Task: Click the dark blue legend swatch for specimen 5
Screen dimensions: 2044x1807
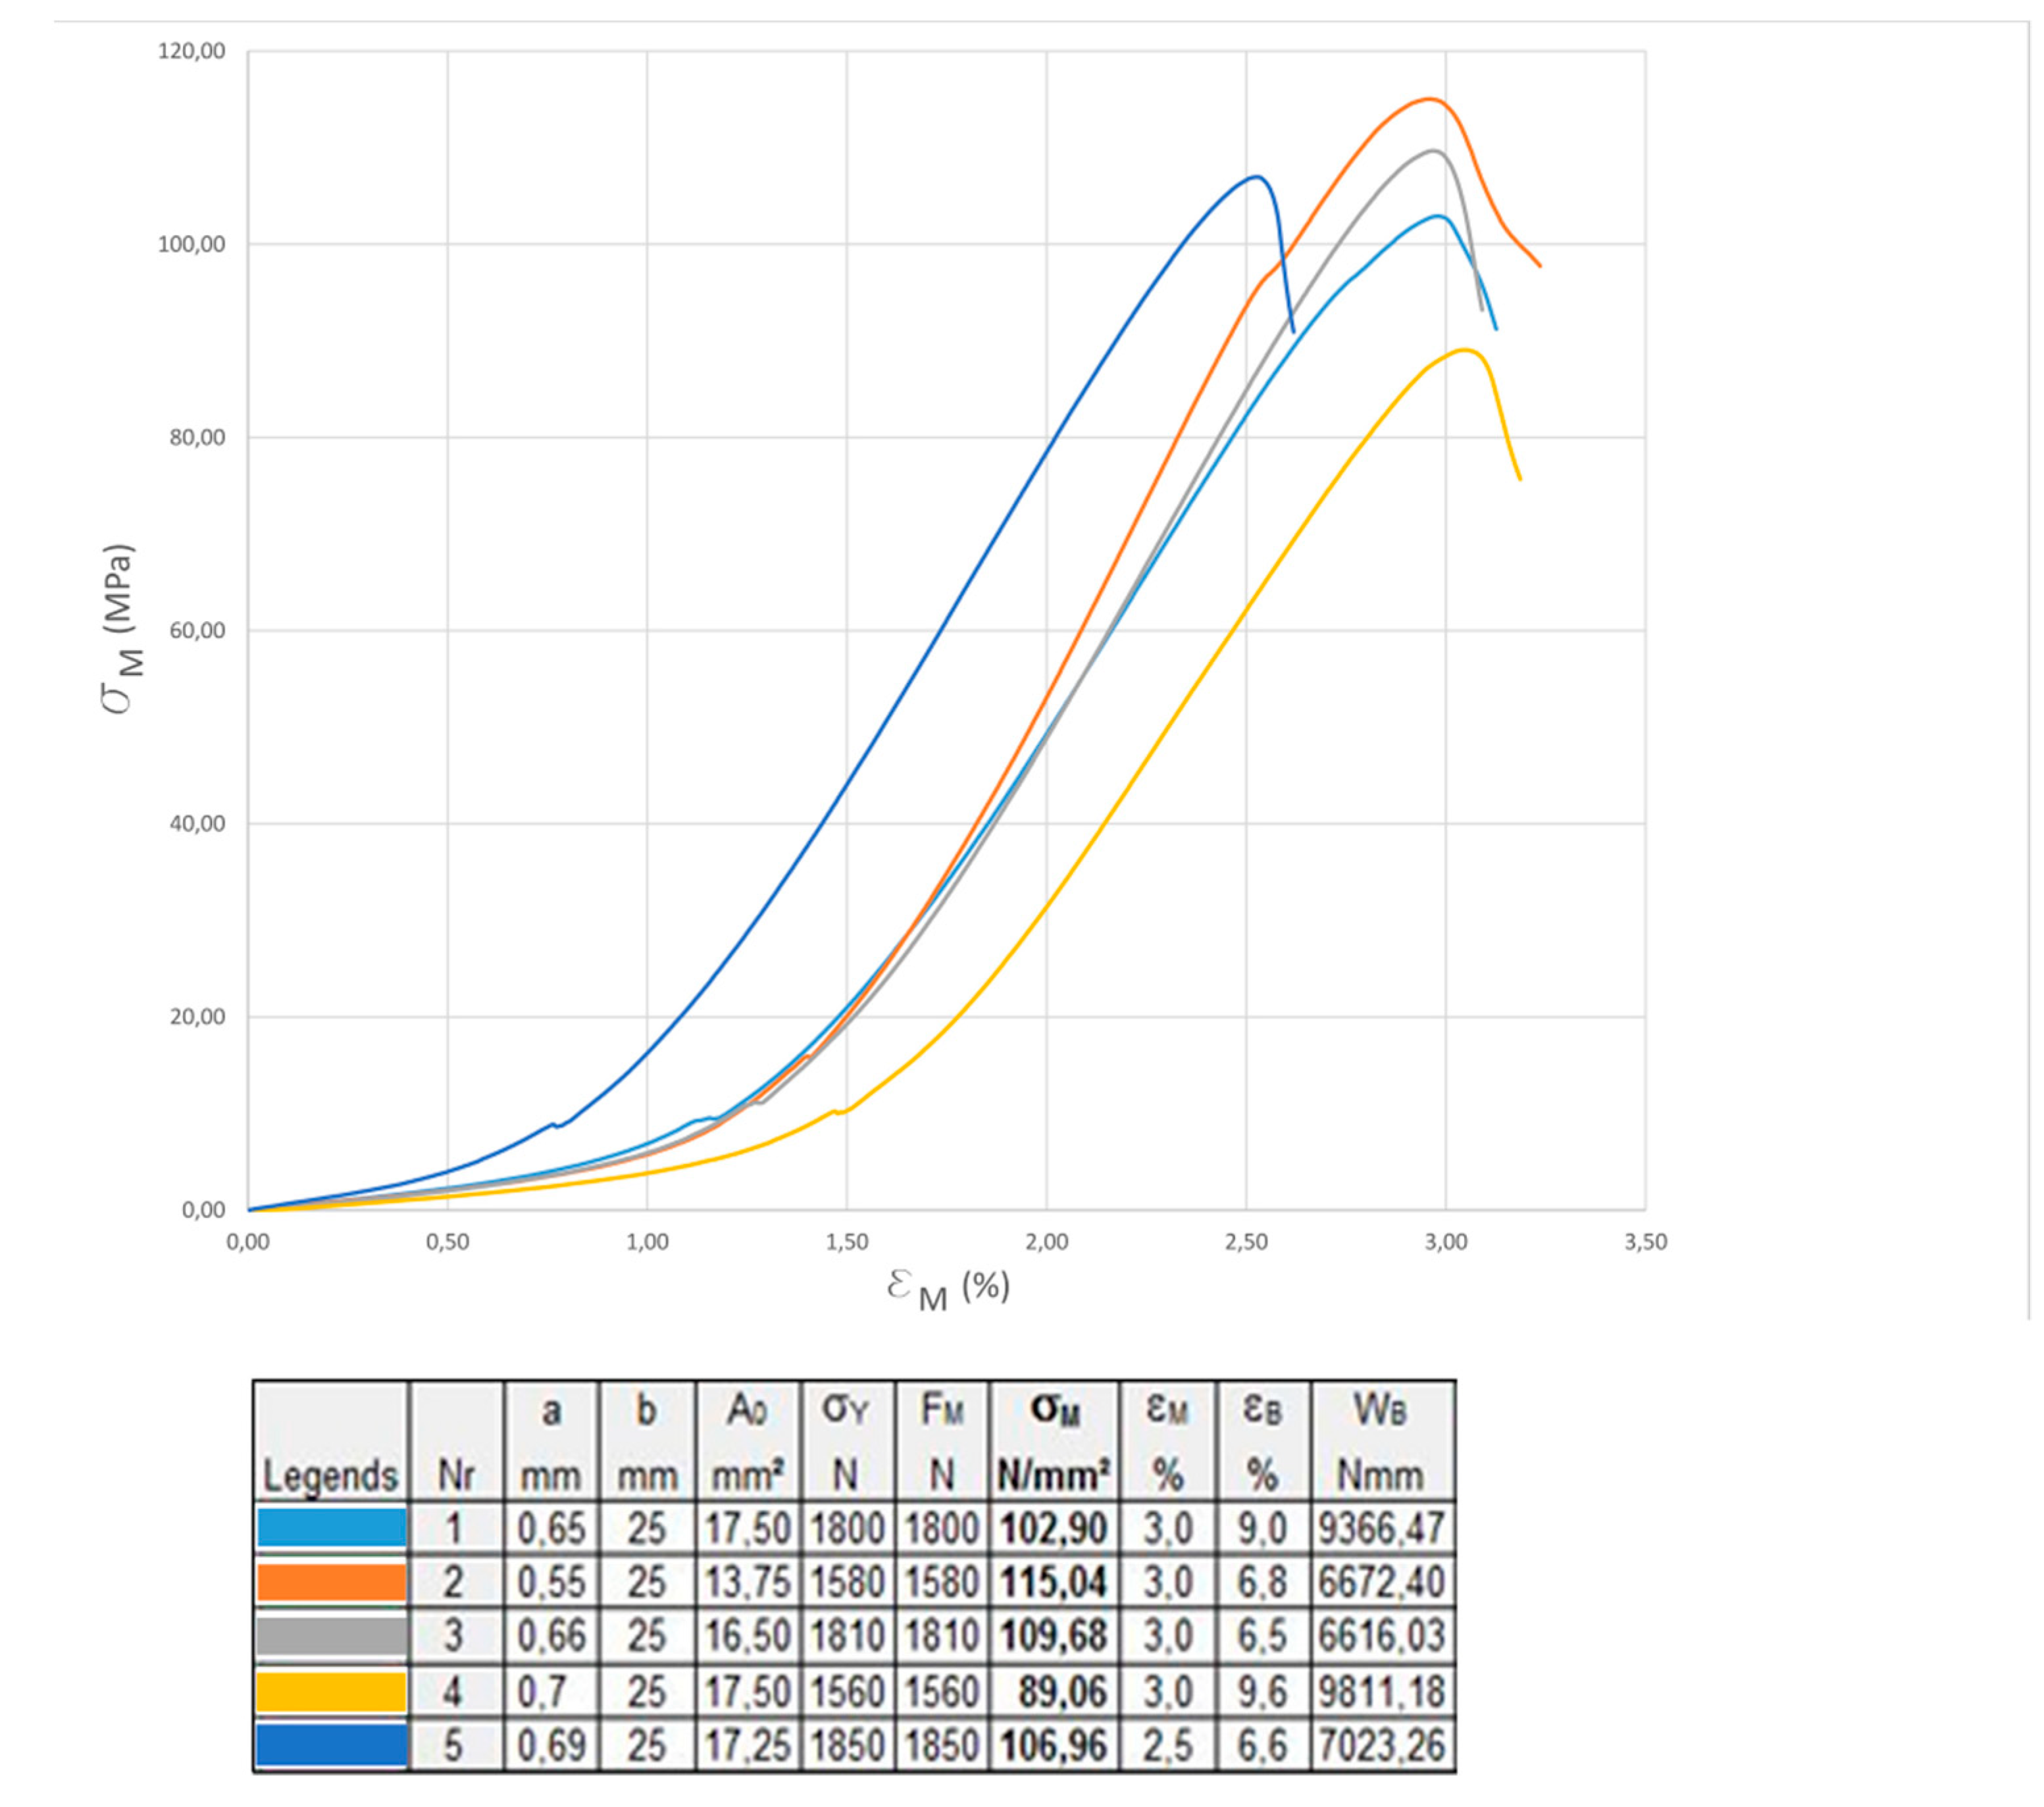Action: [x=331, y=1745]
